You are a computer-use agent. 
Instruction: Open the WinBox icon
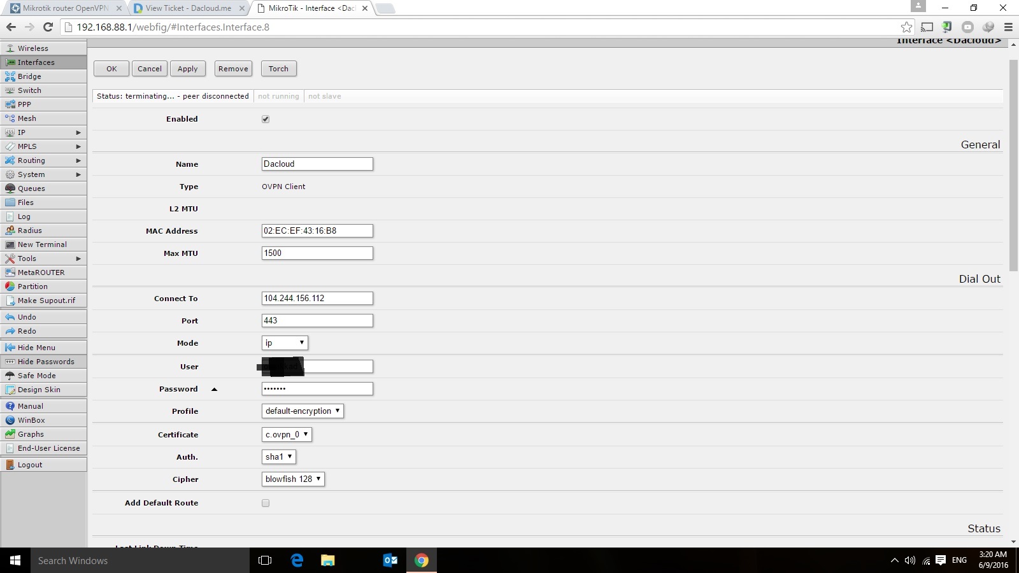tap(10, 420)
